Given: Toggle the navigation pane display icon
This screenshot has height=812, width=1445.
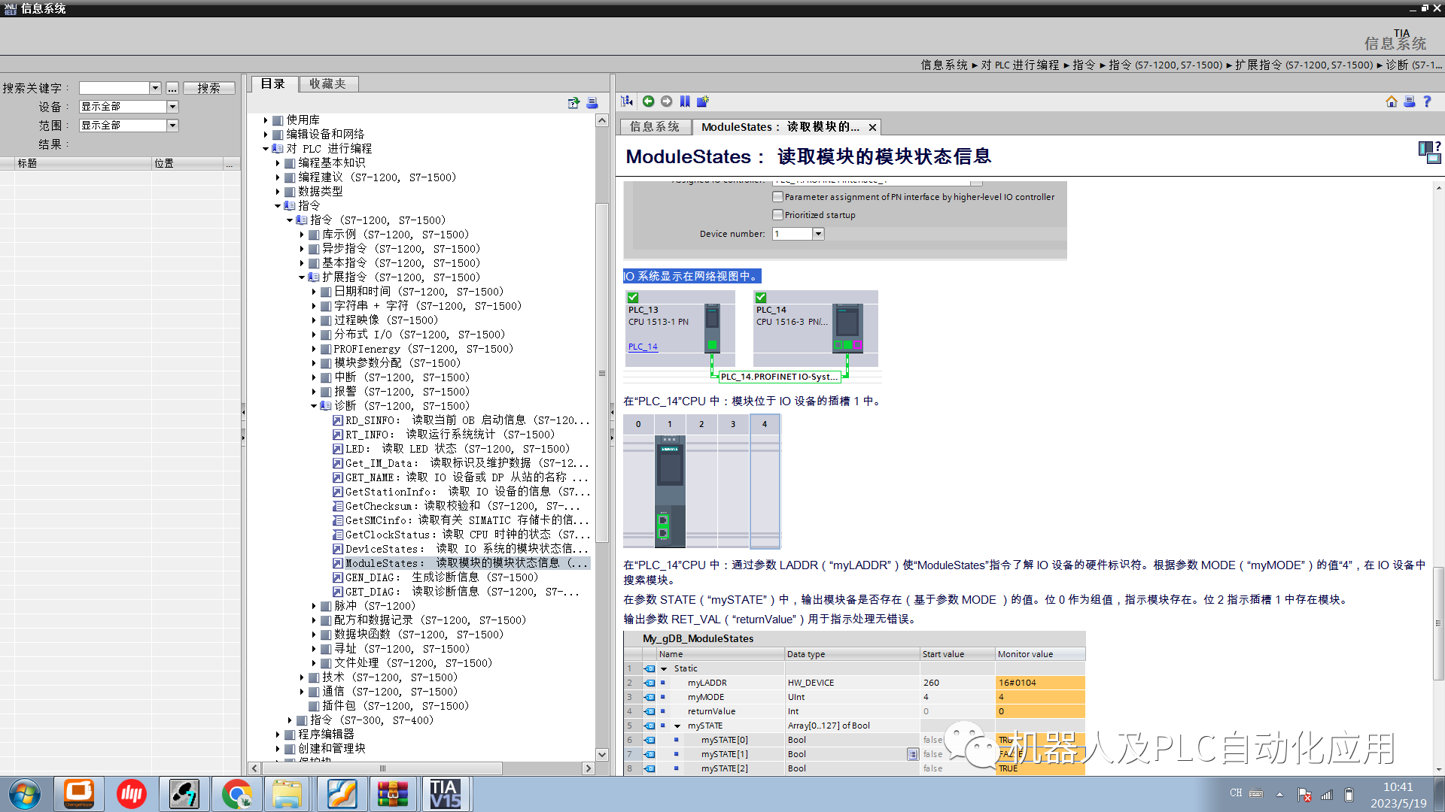Looking at the screenshot, I should coord(627,101).
